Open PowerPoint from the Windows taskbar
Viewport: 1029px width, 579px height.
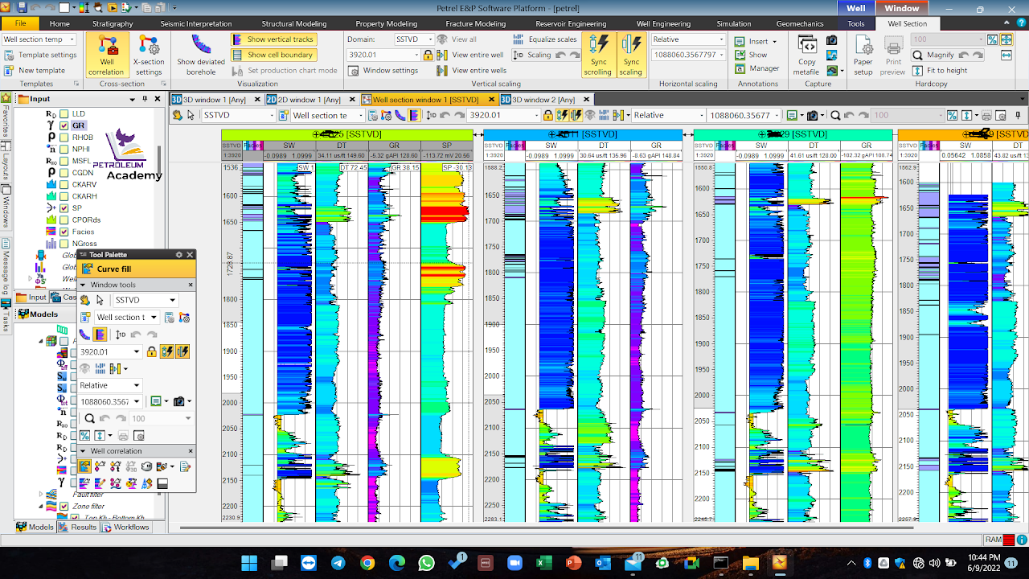(x=573, y=563)
